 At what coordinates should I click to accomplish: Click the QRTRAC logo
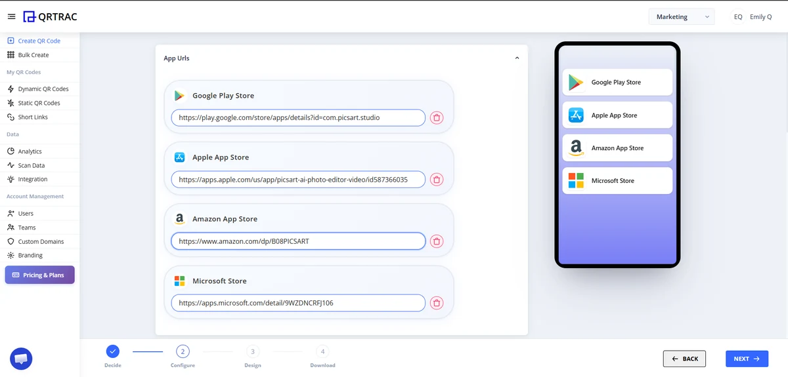point(50,17)
